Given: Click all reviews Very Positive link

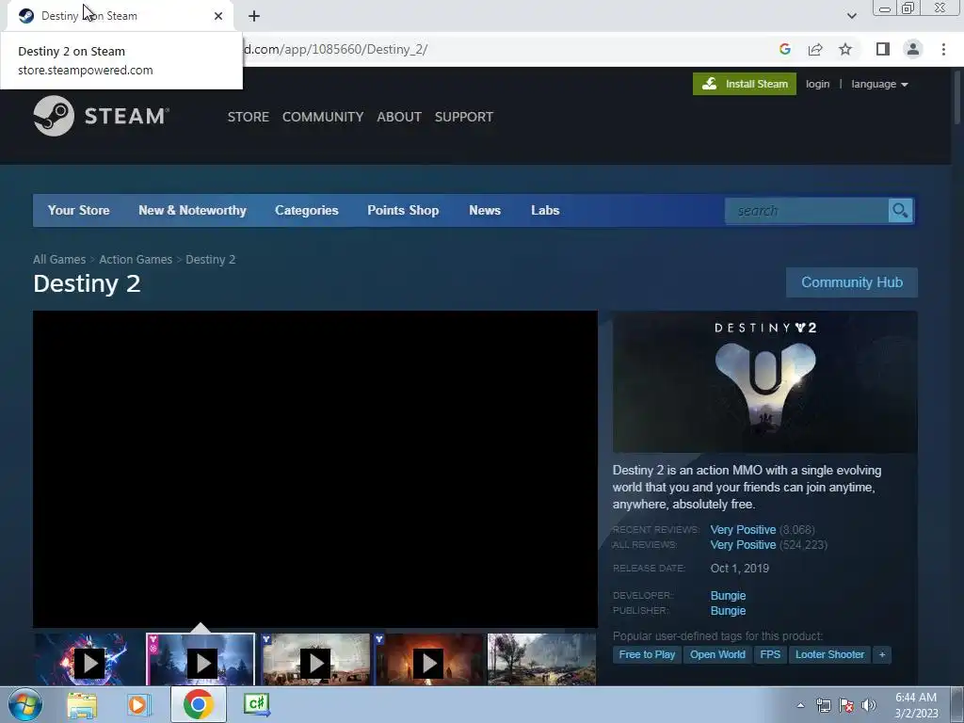Looking at the screenshot, I should click(743, 545).
